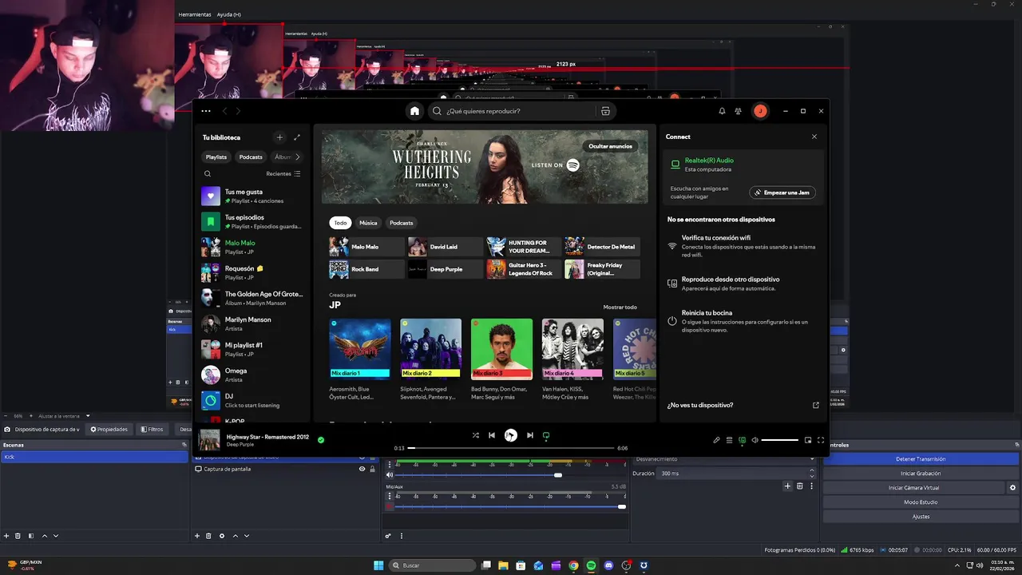Click Detener Transmisión button
The image size is (1022, 575).
click(921, 459)
